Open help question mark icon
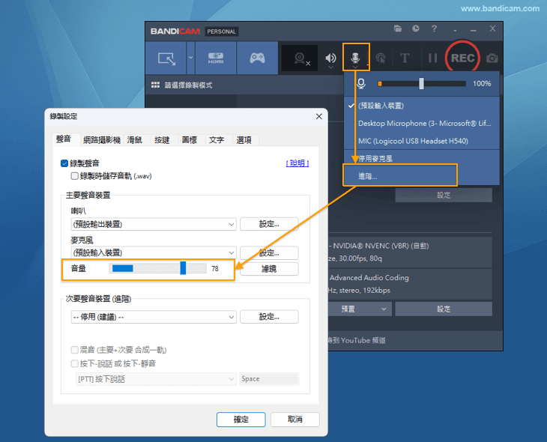This screenshot has height=442, width=547. coord(434,28)
